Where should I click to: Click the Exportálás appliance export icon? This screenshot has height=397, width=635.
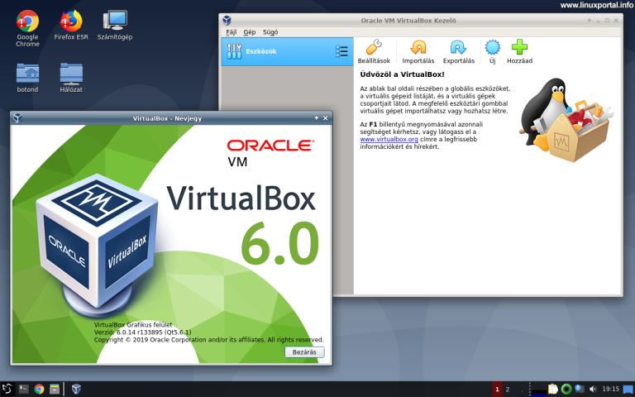coord(458,52)
